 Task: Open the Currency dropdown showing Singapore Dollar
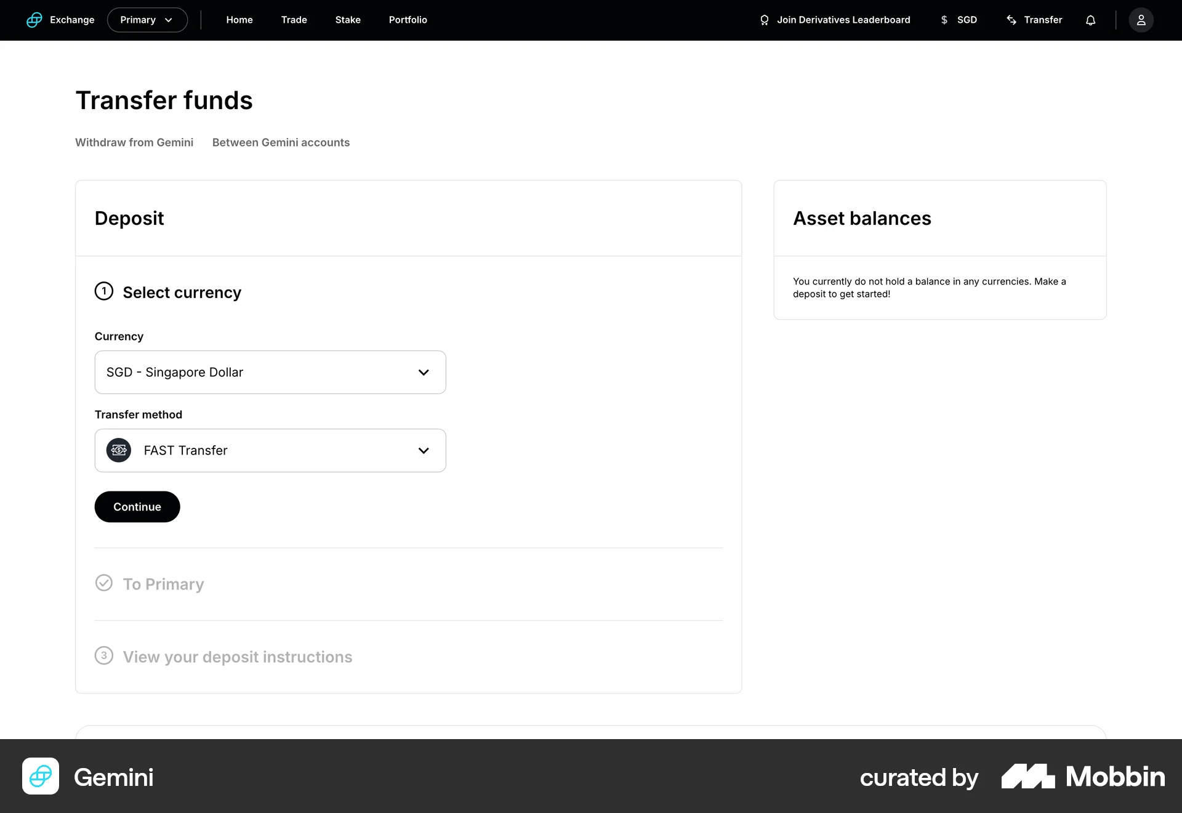(x=270, y=372)
